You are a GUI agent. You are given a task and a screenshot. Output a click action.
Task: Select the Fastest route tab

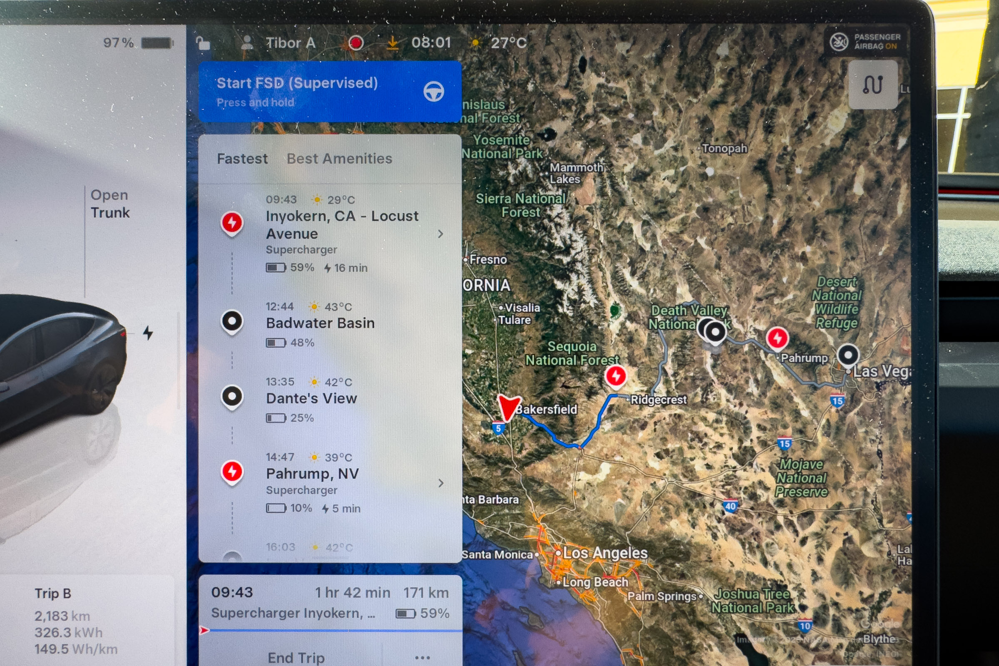242,159
